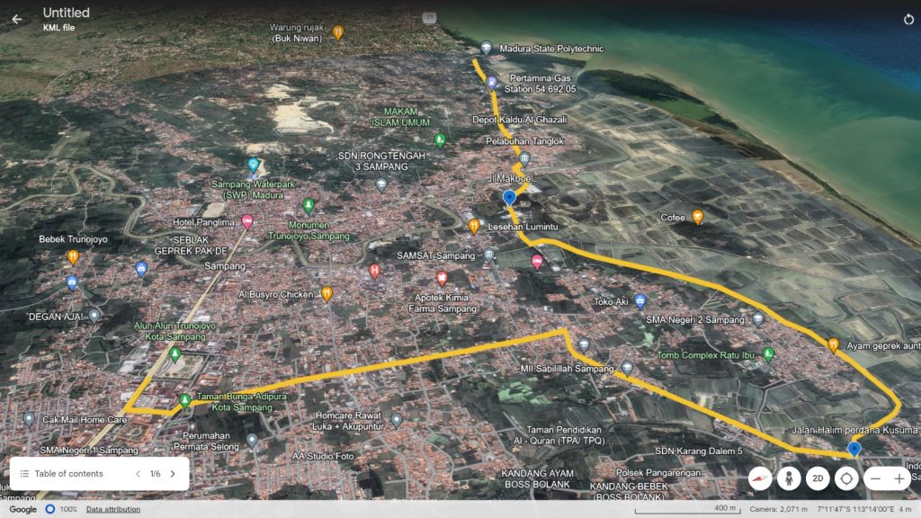This screenshot has height=518, width=921.
Task: Zoom in with the plus button
Action: tap(899, 479)
